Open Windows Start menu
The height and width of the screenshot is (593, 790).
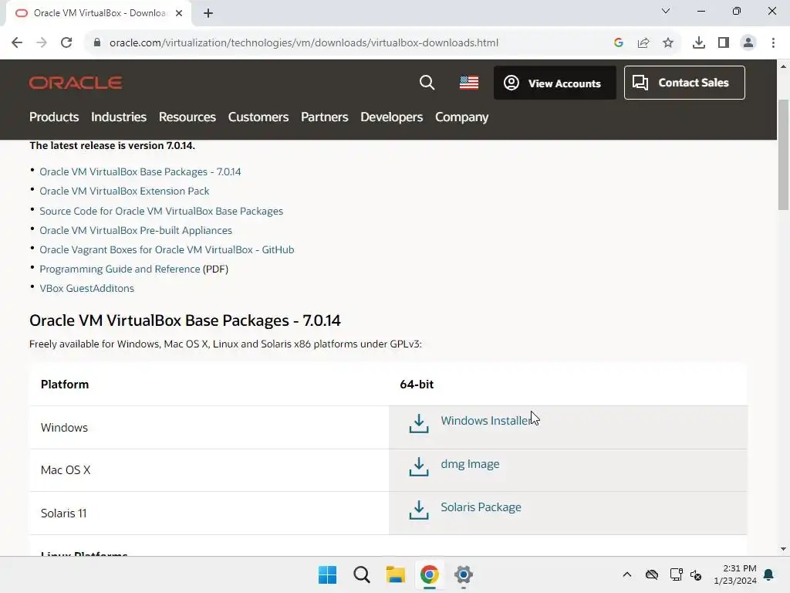tap(327, 574)
